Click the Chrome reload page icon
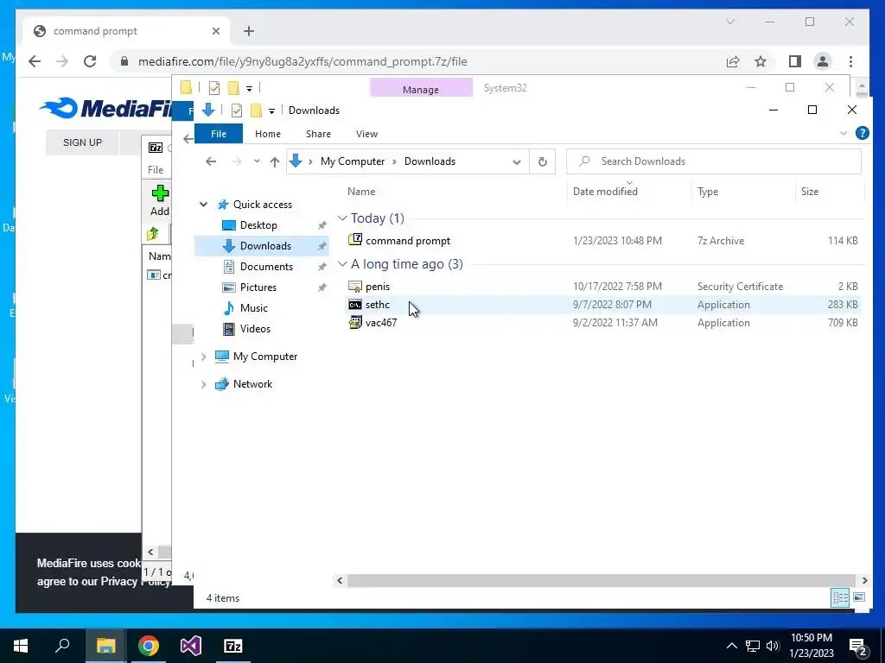Image resolution: width=885 pixels, height=663 pixels. (90, 61)
